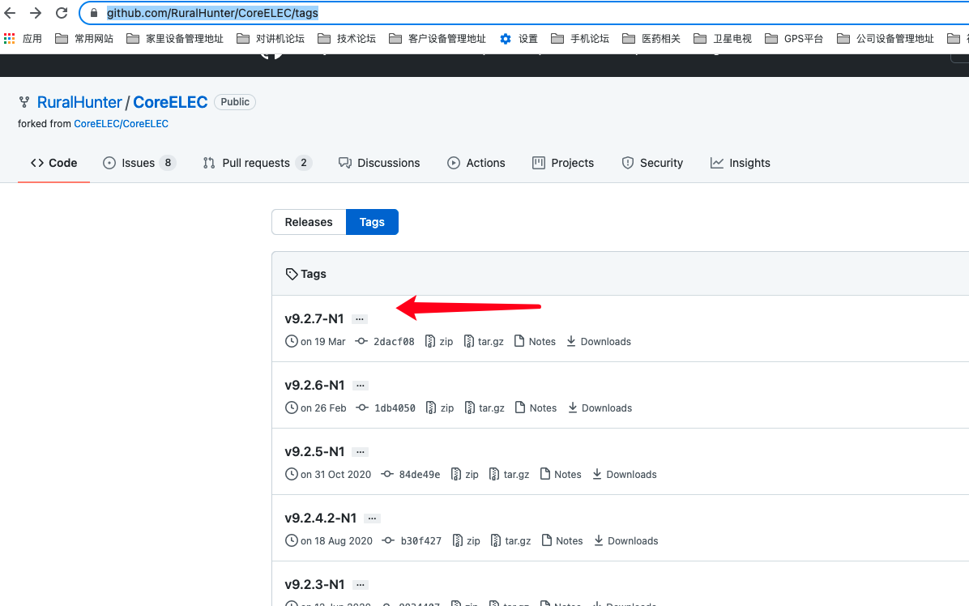Switch to the Insights tab

point(741,163)
